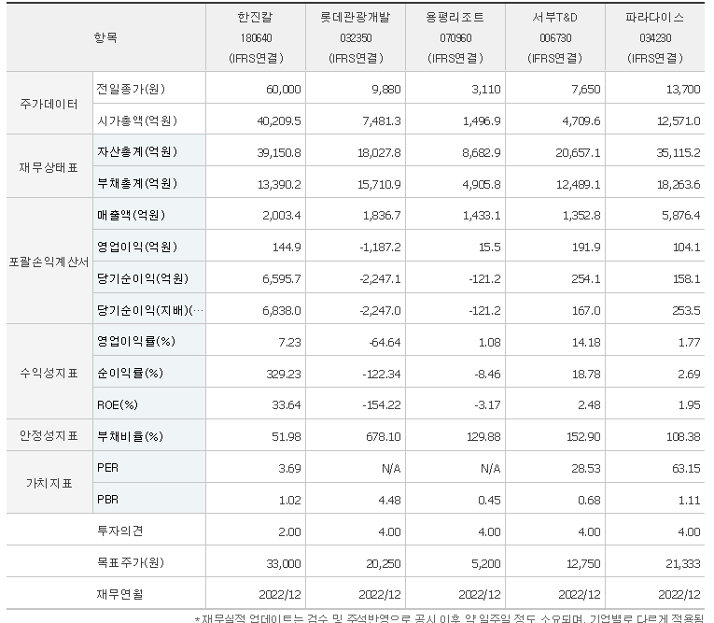Click 한진칼 closing price 60,000
This screenshot has width=714, height=623.
click(x=283, y=89)
